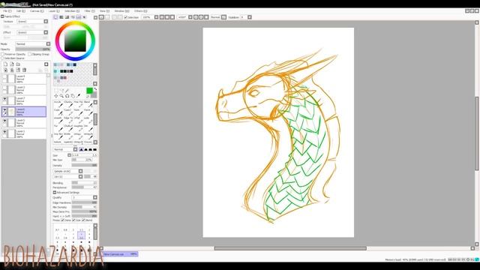Create a new normal layer
Viewport: 480px width, 270px height.
pos(5,64)
